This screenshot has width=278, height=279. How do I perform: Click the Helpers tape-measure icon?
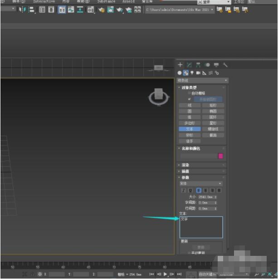205,73
